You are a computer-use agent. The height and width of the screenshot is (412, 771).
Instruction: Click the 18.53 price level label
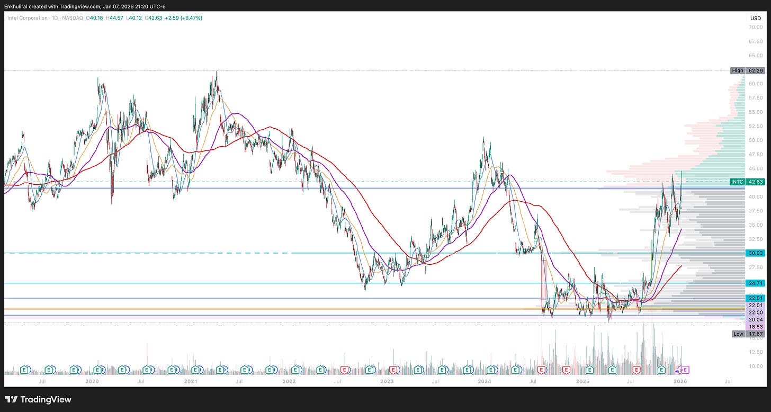point(755,326)
